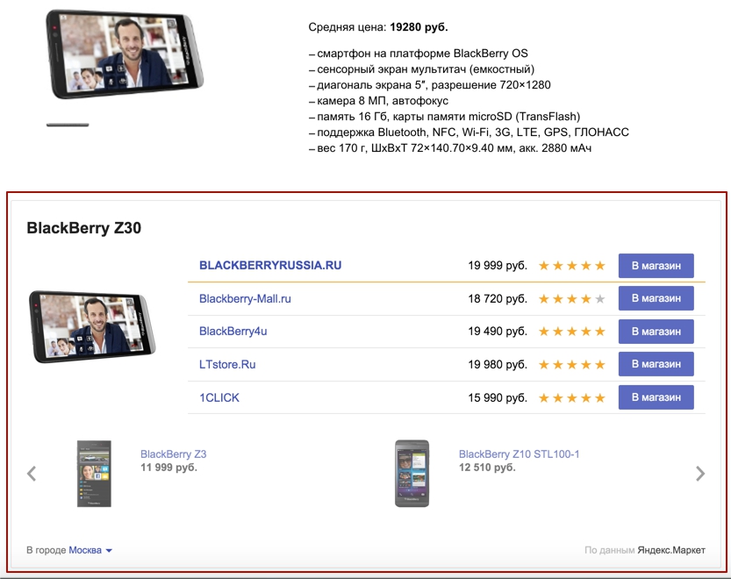The image size is (731, 579).
Task: Open BLACKBERRYRUSSIA.RU store link
Action: (270, 265)
